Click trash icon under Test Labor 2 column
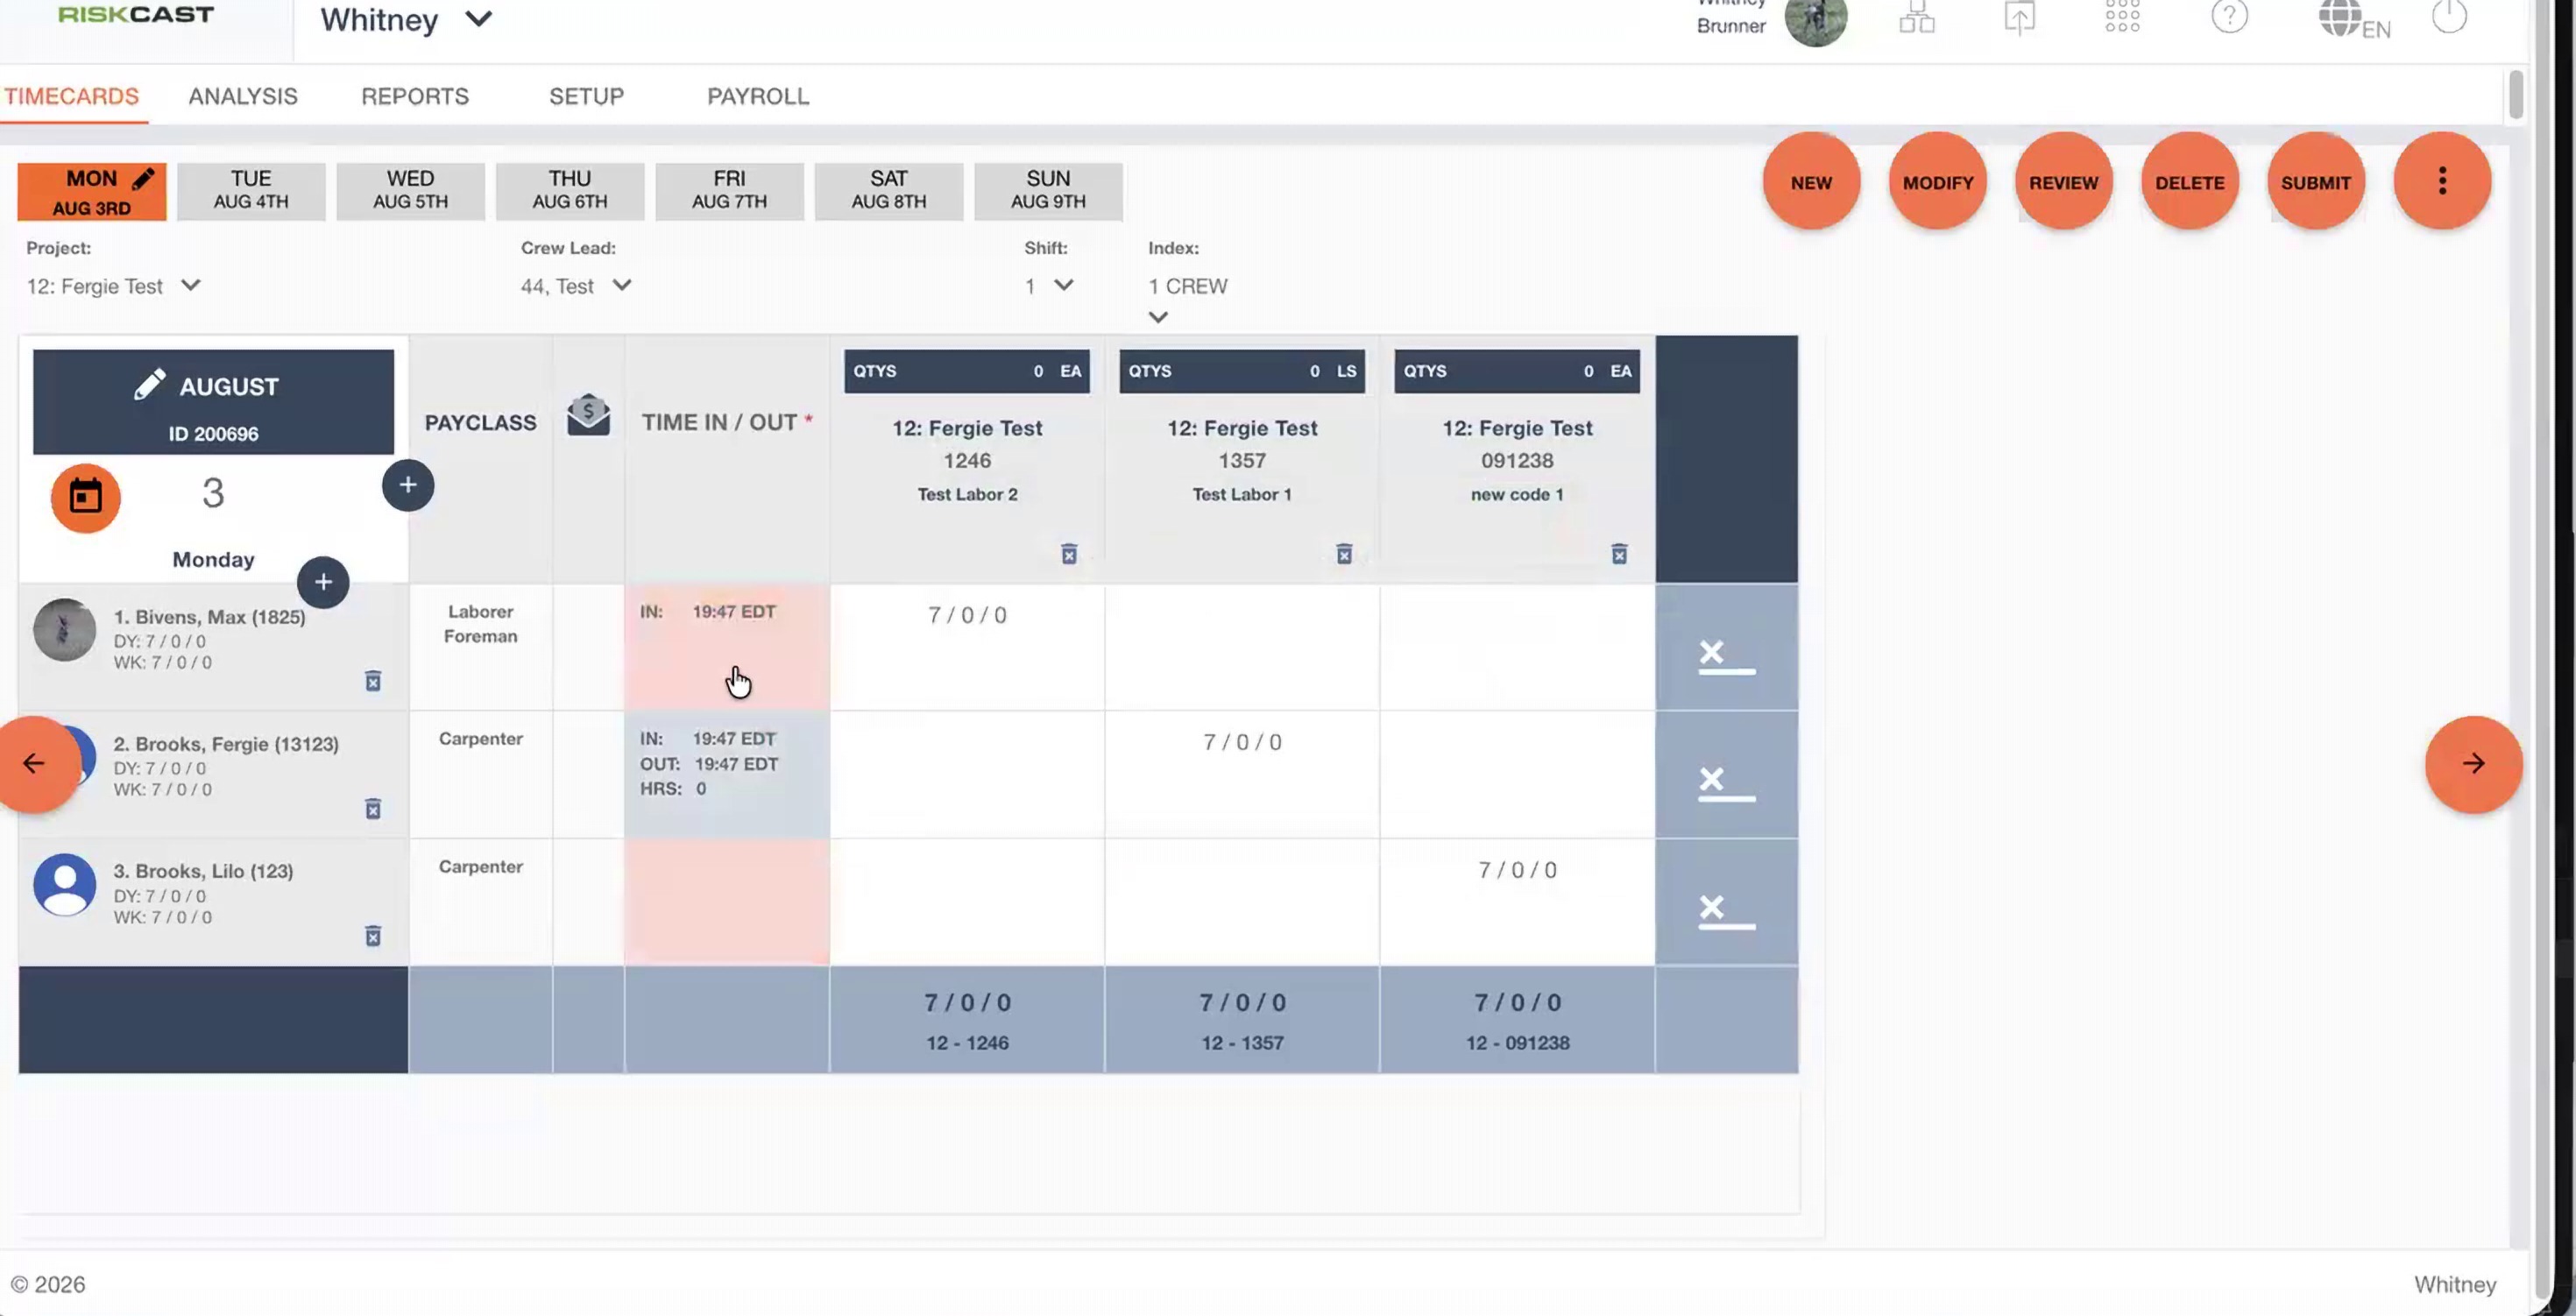 pyautogui.click(x=1069, y=554)
